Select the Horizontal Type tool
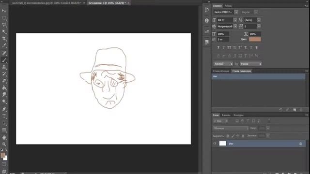This screenshot has width=310, height=174. pos(4,116)
